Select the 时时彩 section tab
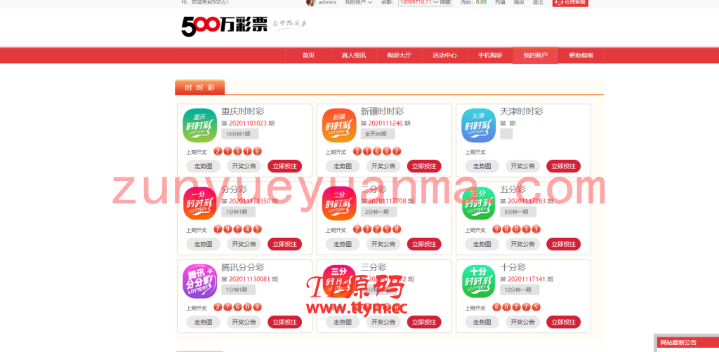719x352 pixels. click(x=200, y=88)
